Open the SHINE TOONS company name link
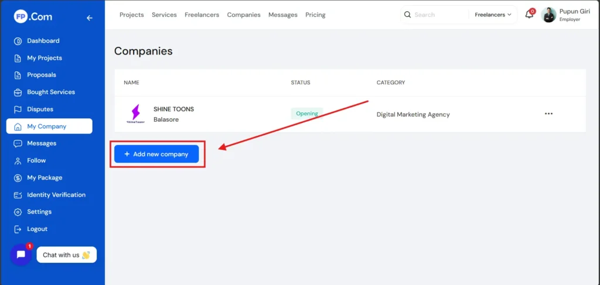The height and width of the screenshot is (285, 600). (173, 109)
